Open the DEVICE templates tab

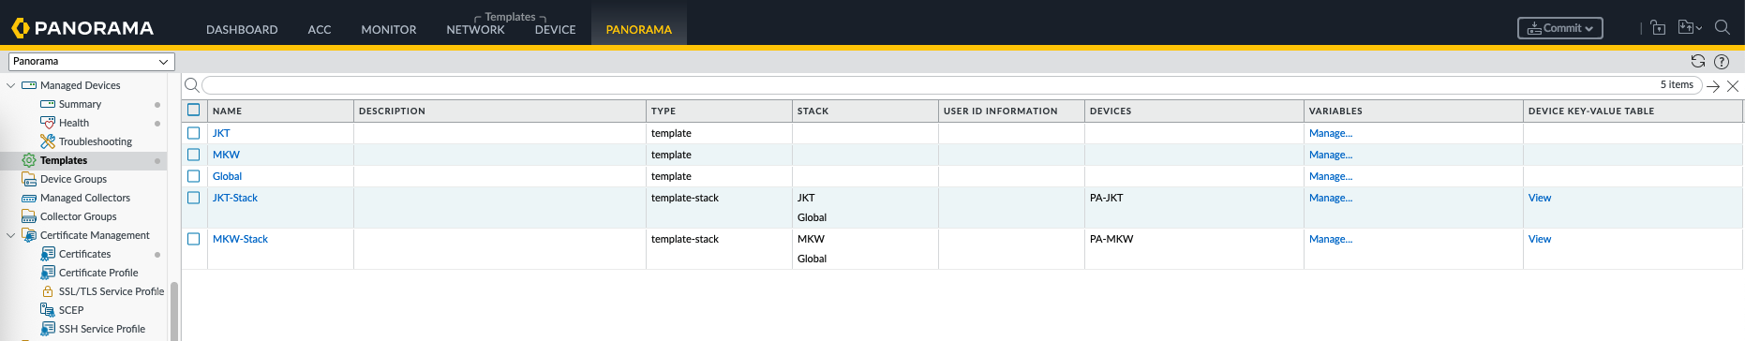pos(555,30)
